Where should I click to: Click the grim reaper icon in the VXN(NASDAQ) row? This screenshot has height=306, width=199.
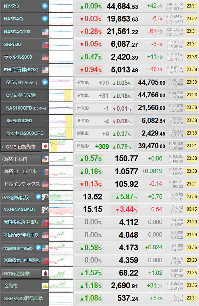pyautogui.click(x=45, y=210)
